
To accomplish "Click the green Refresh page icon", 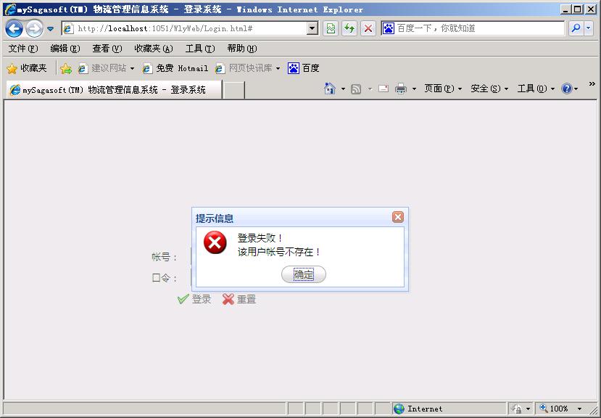I will tap(349, 28).
